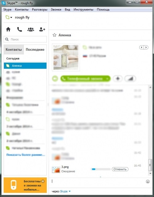The width and height of the screenshot is (154, 197).
Task: Click the create group icon
Action: pyautogui.click(x=31, y=30)
